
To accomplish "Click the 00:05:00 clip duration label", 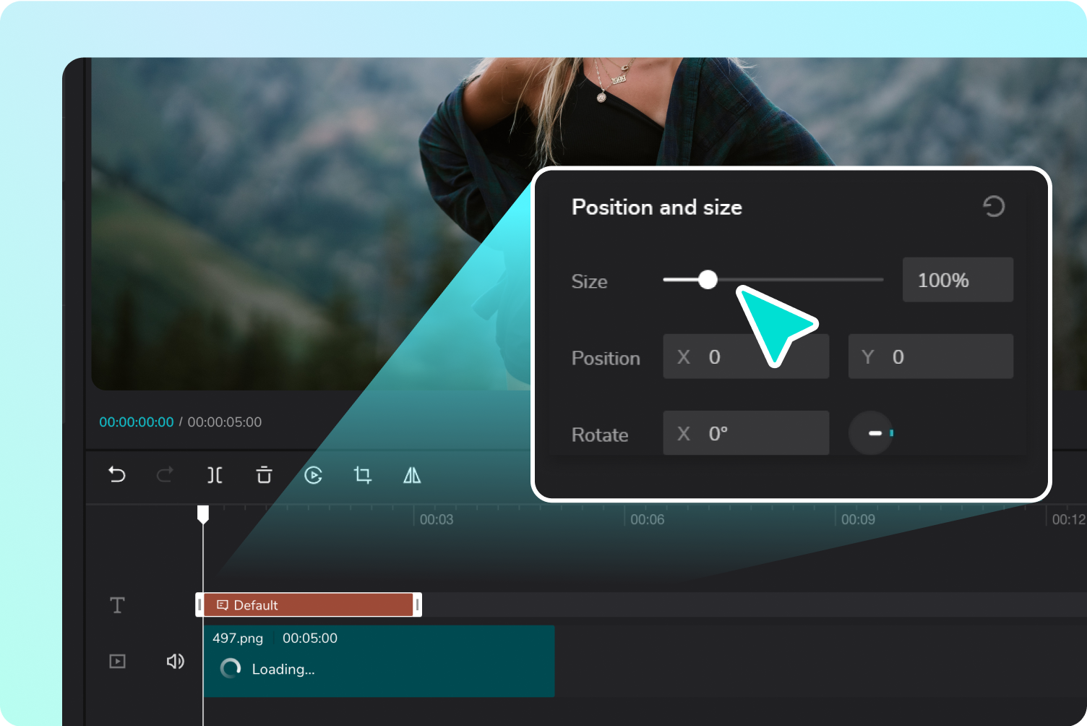I will point(310,639).
